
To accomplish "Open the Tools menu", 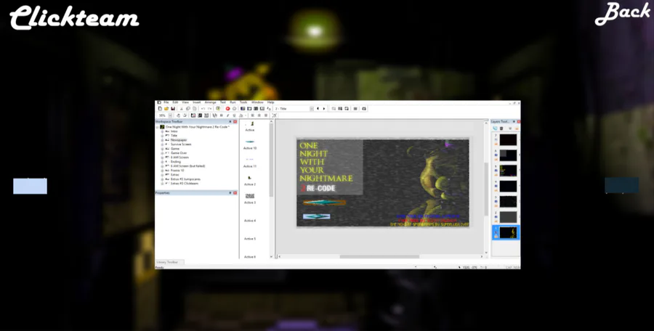I will 243,102.
